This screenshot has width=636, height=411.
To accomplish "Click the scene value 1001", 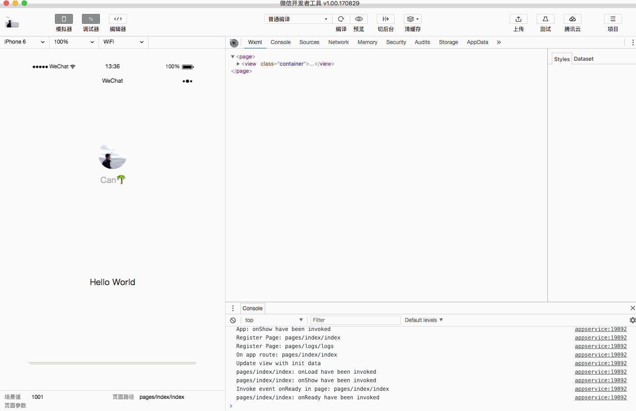I will pos(37,397).
